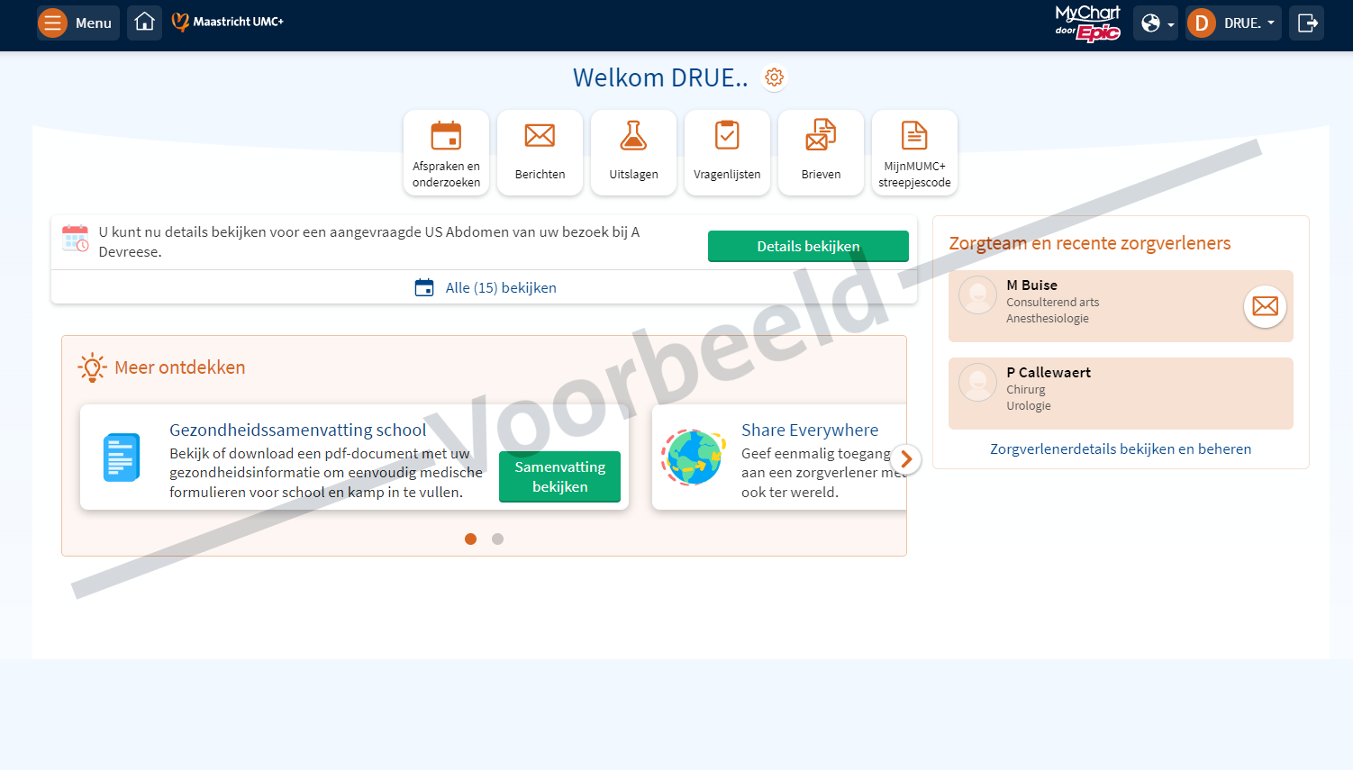Open the welcome personalization gear icon
The height and width of the screenshot is (770, 1353).
(774, 77)
